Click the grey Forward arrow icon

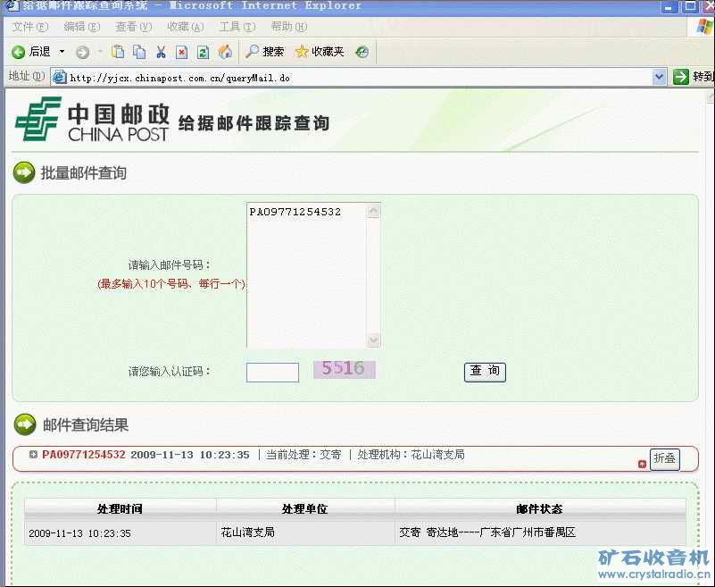pos(82,53)
